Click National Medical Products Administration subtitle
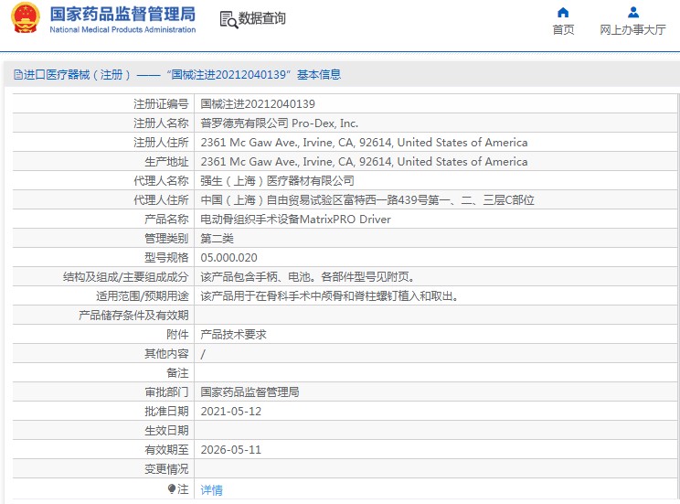680x504 pixels. click(122, 29)
